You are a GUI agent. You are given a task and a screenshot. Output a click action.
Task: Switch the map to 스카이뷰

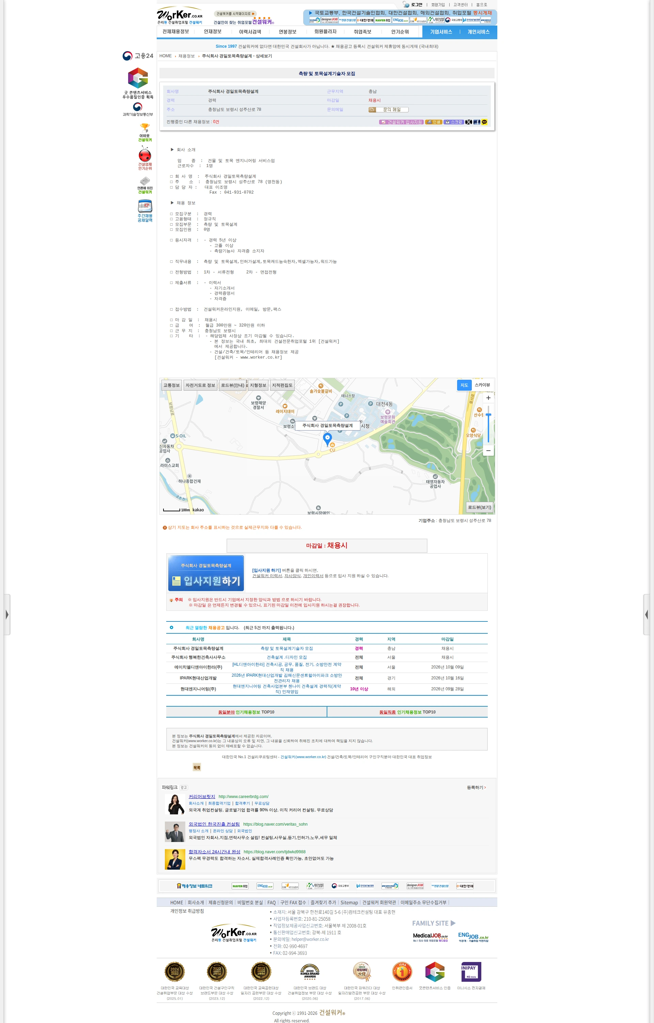tap(482, 385)
